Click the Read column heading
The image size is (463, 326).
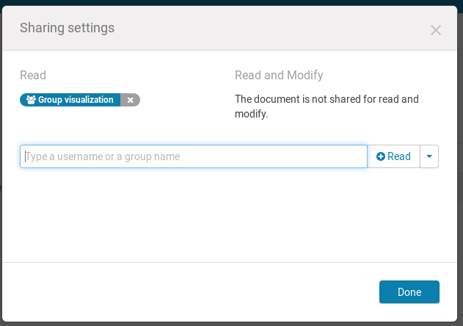33,75
